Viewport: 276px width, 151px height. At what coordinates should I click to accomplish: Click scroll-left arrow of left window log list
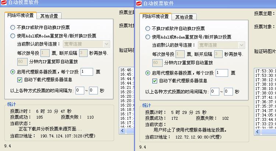(x=122, y=131)
